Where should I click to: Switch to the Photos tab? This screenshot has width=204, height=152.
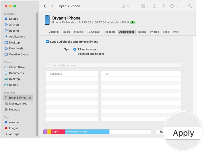[155, 32]
